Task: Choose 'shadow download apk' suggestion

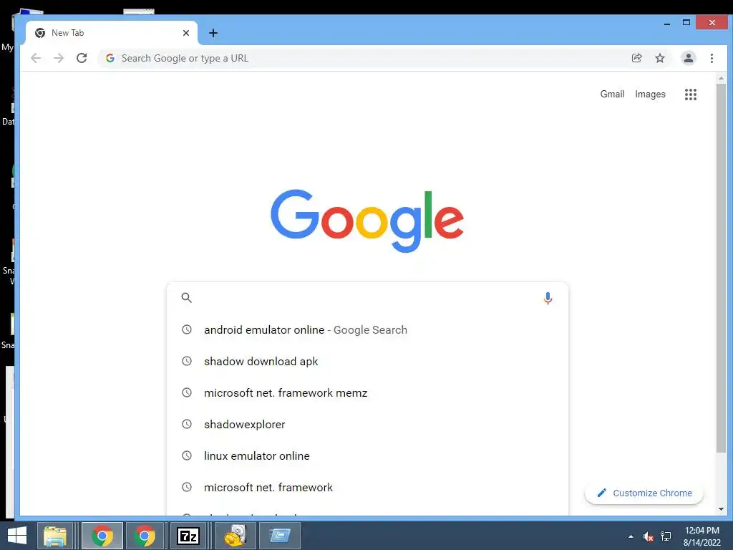Action: pyautogui.click(x=367, y=361)
